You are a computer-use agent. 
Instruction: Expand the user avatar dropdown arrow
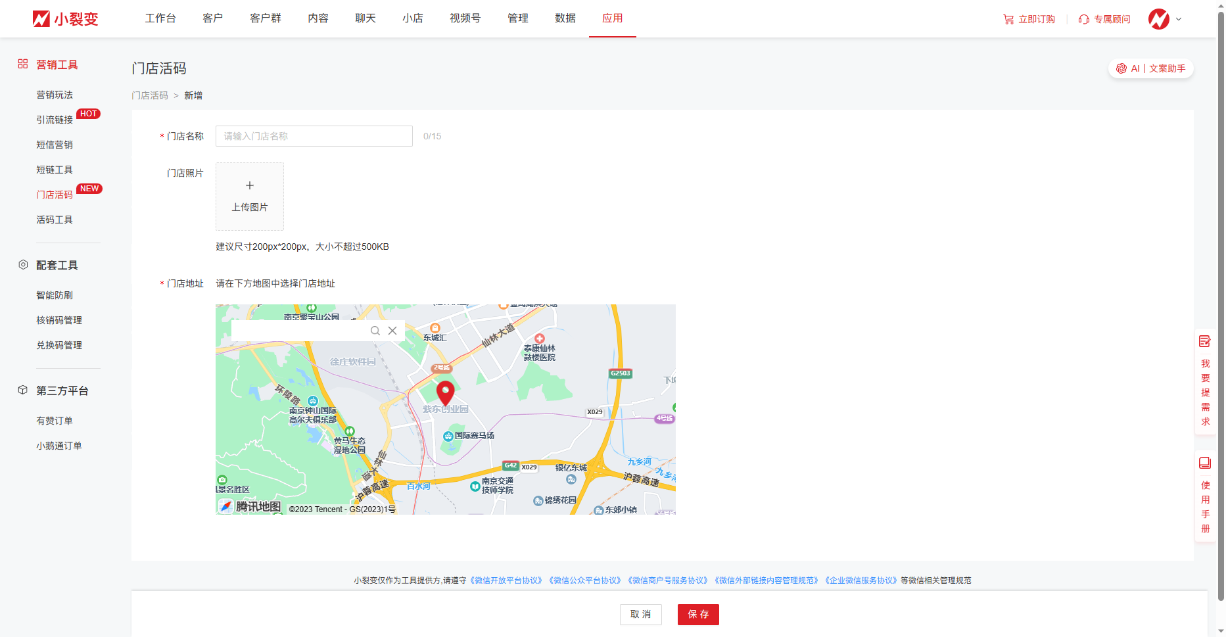(1179, 19)
